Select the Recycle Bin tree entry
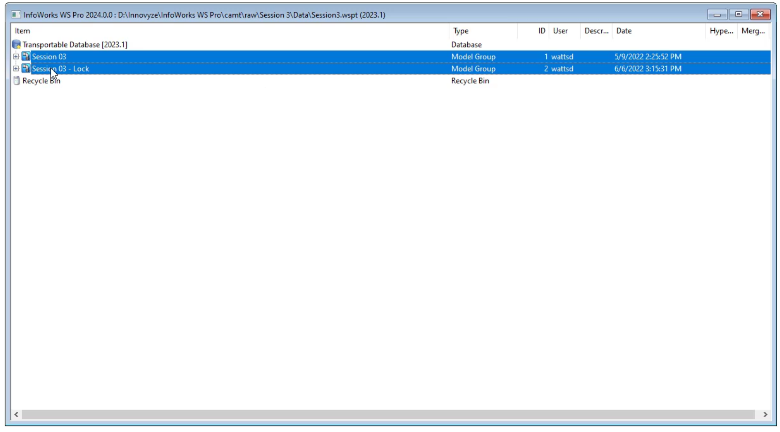 [41, 81]
